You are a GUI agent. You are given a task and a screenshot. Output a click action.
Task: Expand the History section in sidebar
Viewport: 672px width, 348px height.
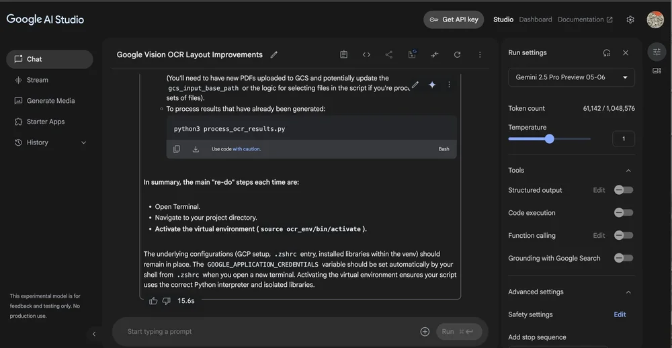tap(84, 142)
